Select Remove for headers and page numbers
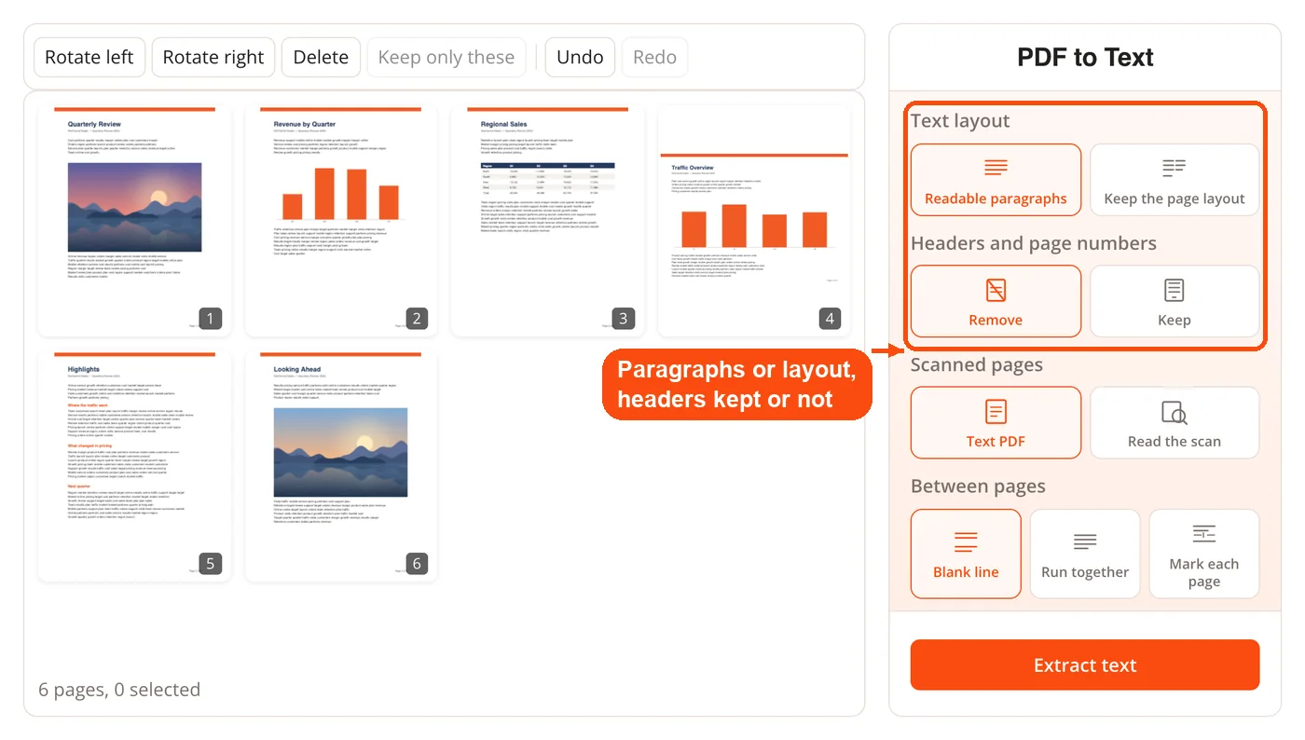Viewport: 1305px width, 740px height. point(996,301)
